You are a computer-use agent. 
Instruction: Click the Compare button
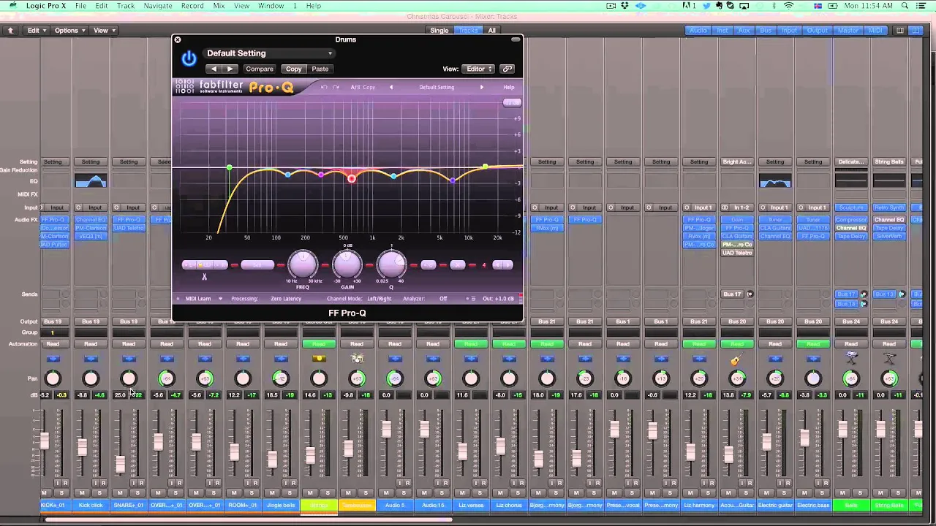point(260,69)
